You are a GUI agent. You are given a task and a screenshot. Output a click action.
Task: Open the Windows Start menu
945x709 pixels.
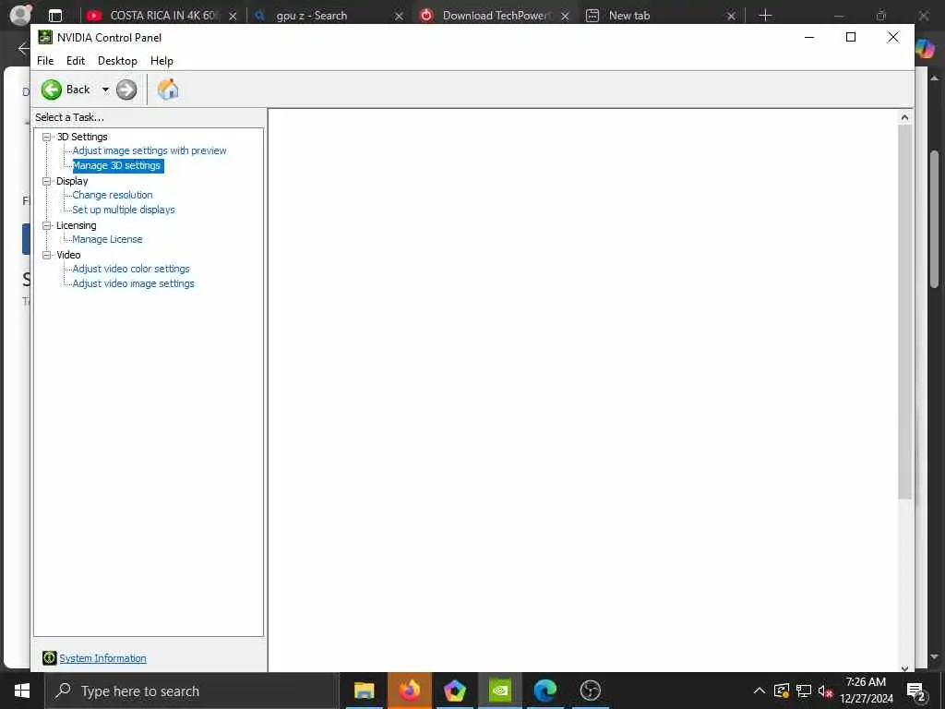tap(22, 691)
